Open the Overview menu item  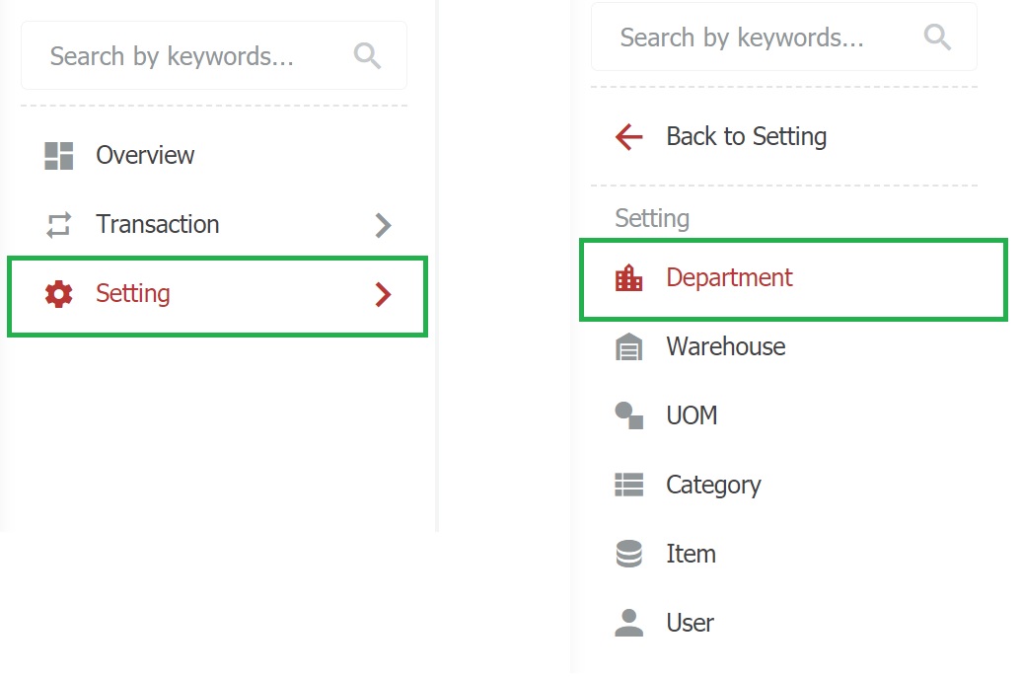(145, 156)
